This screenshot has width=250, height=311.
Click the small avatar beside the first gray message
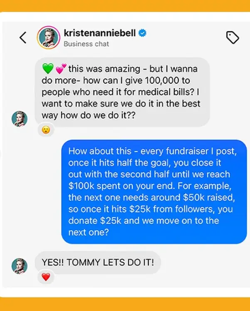click(x=20, y=119)
